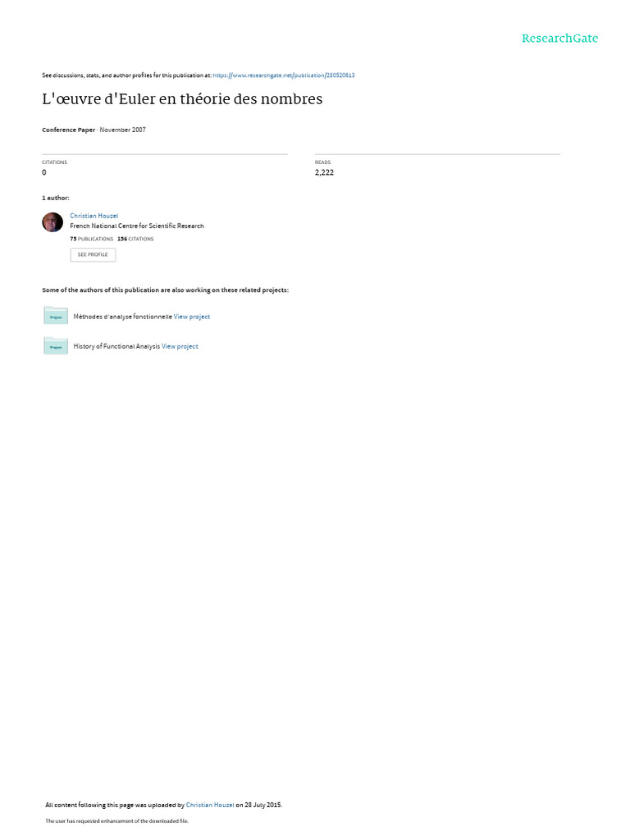Click the History of Functional Analysis project title
Screen dimensions: 630x840
click(x=116, y=347)
